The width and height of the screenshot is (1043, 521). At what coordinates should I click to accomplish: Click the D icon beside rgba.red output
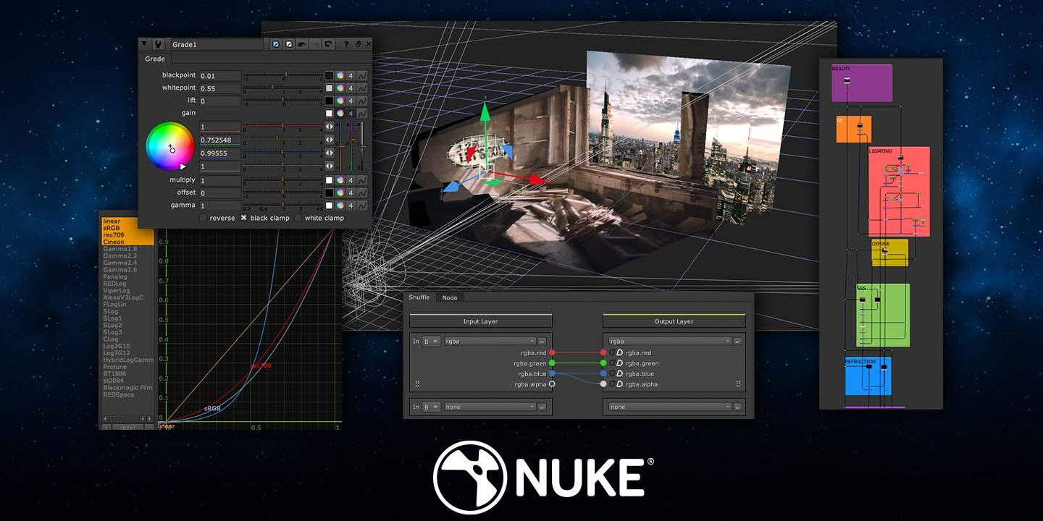point(619,353)
